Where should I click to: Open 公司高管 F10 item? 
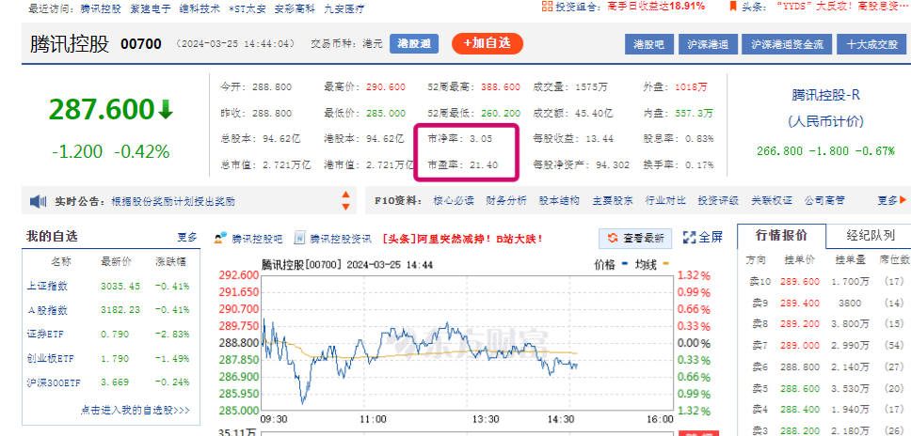(824, 200)
